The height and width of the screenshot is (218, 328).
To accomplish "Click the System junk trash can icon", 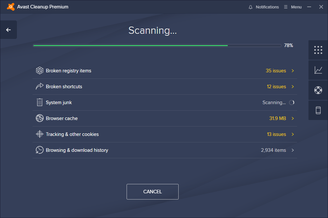I will (x=40, y=103).
